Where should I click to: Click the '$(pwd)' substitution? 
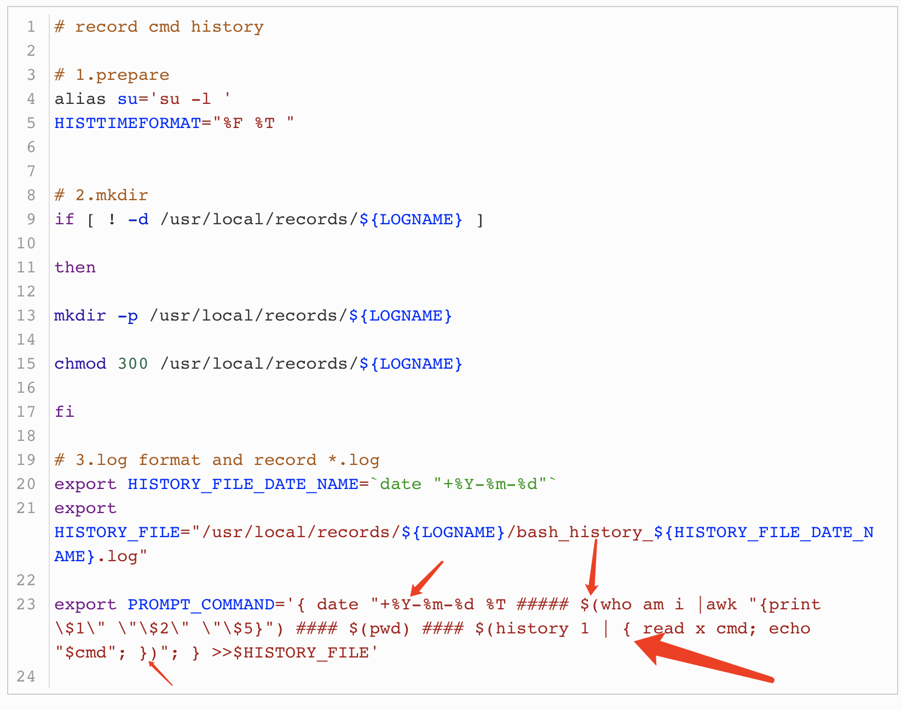(x=379, y=628)
